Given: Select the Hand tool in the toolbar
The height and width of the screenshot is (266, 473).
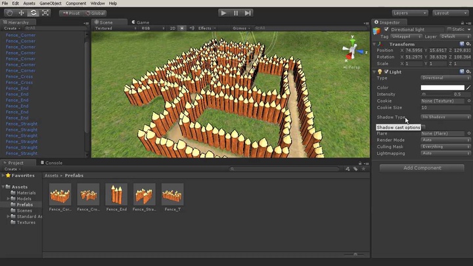Looking at the screenshot, I should click(10, 12).
